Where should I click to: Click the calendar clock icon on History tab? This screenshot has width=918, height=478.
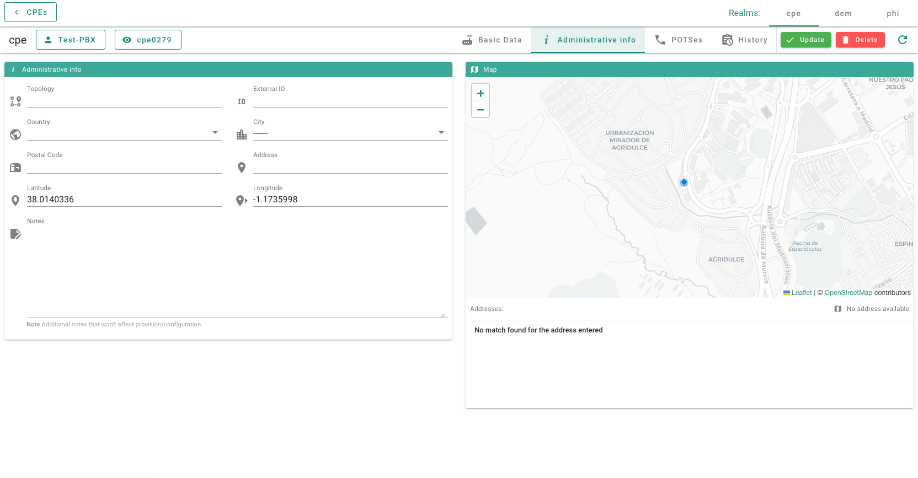[x=728, y=40]
